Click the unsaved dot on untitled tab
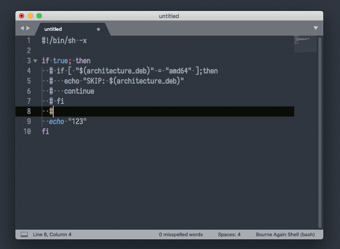The height and width of the screenshot is (249, 340). tap(98, 29)
